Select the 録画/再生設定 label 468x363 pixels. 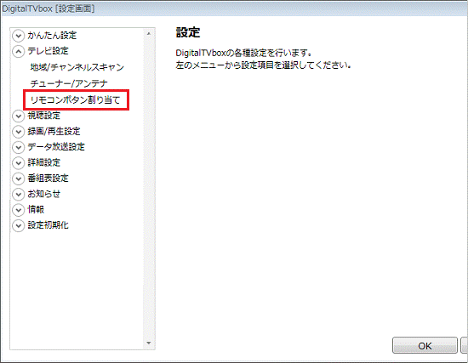54,131
